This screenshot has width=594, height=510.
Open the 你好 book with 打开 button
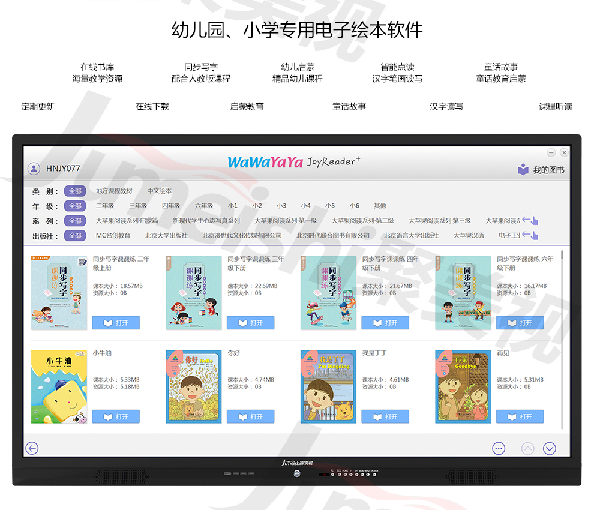(x=250, y=417)
